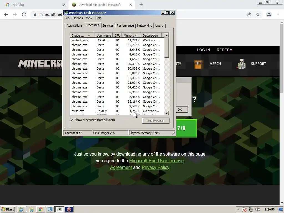Switch to the Applications tab

click(74, 26)
